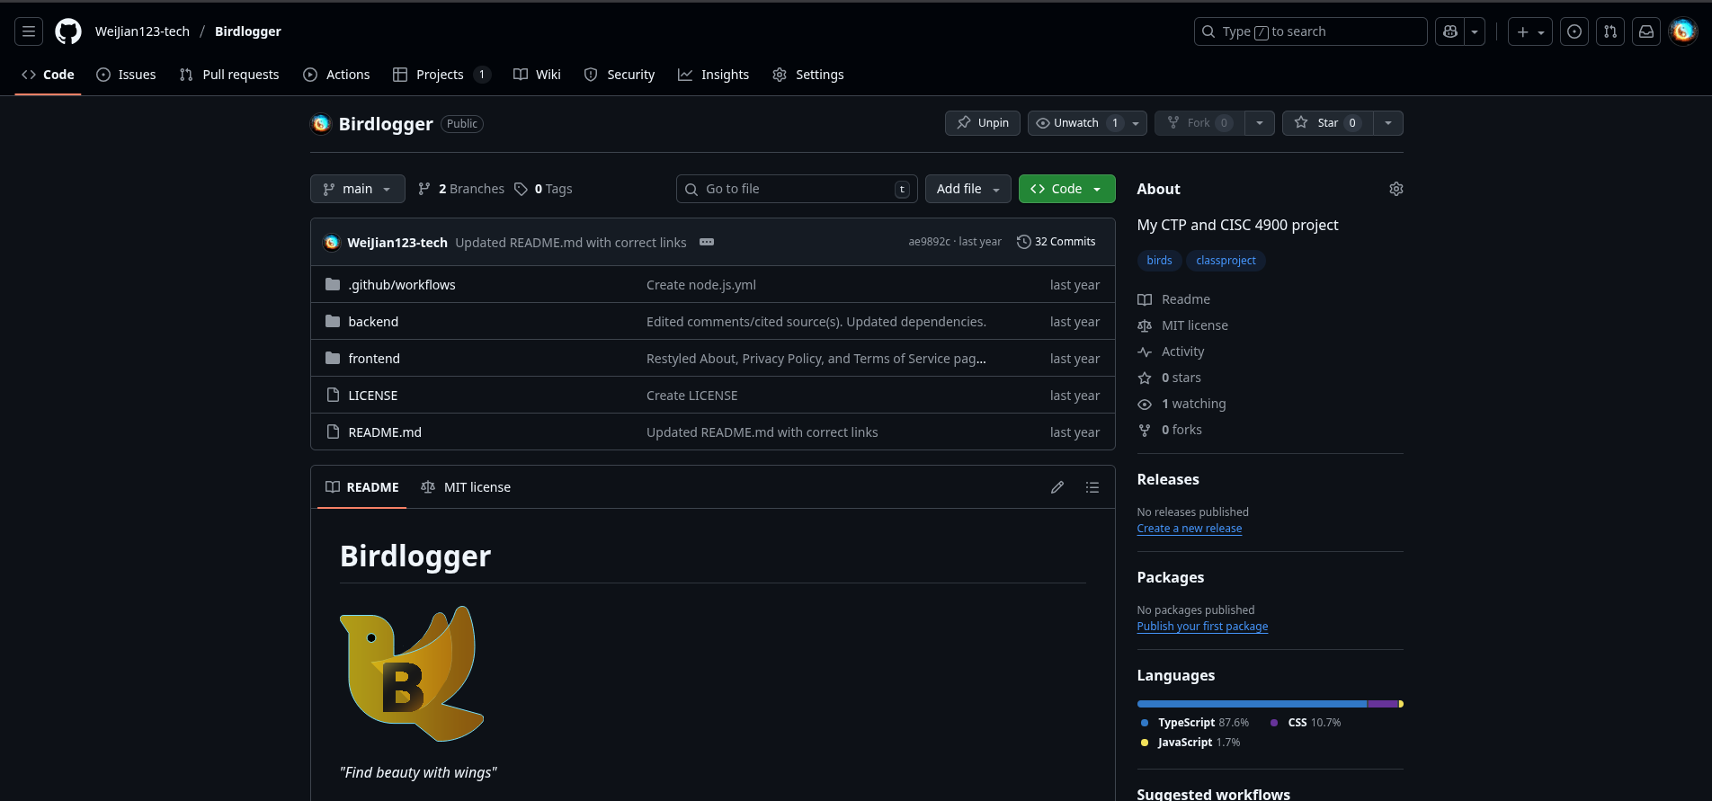Expand the Add file dropdown
Image resolution: width=1712 pixels, height=801 pixels.
tap(968, 189)
